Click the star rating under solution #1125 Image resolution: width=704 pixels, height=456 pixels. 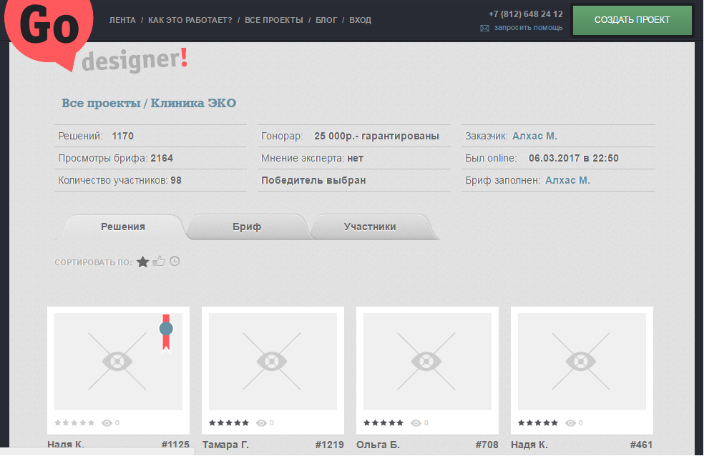tap(74, 423)
